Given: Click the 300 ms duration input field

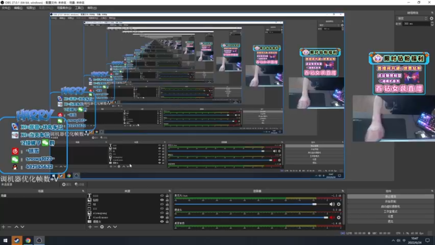Looking at the screenshot, I should coord(416,24).
